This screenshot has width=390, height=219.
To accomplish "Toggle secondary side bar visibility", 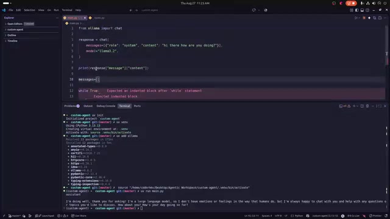I will 367,10.
